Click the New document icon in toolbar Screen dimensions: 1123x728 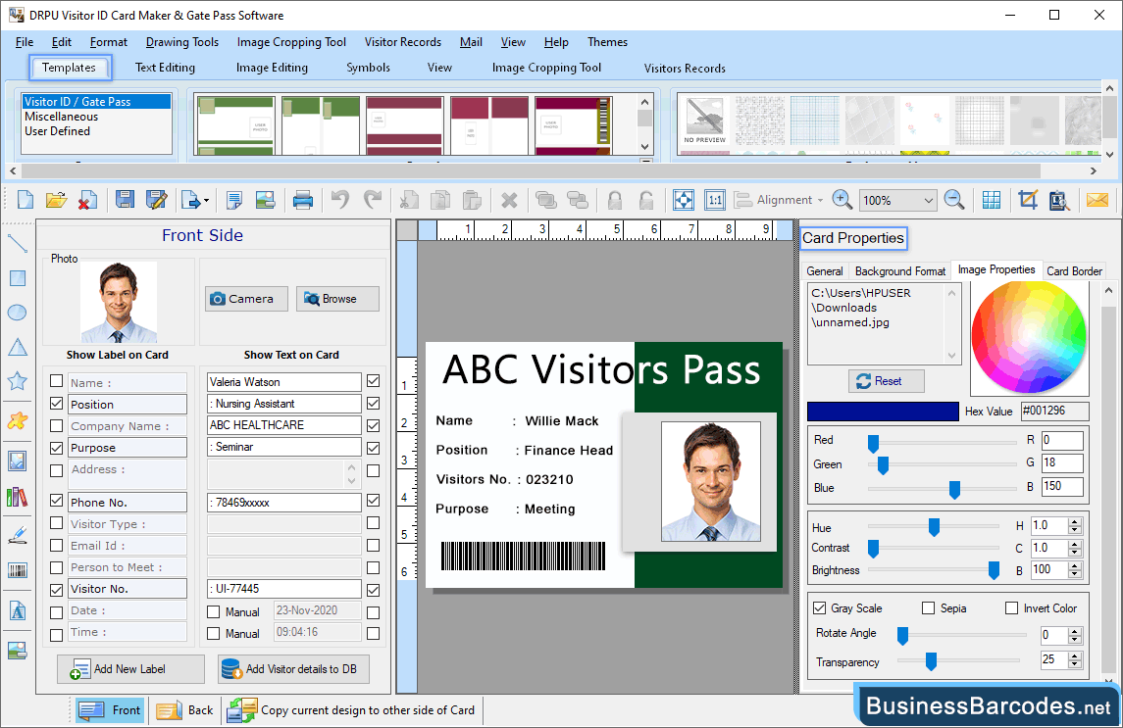(26, 200)
